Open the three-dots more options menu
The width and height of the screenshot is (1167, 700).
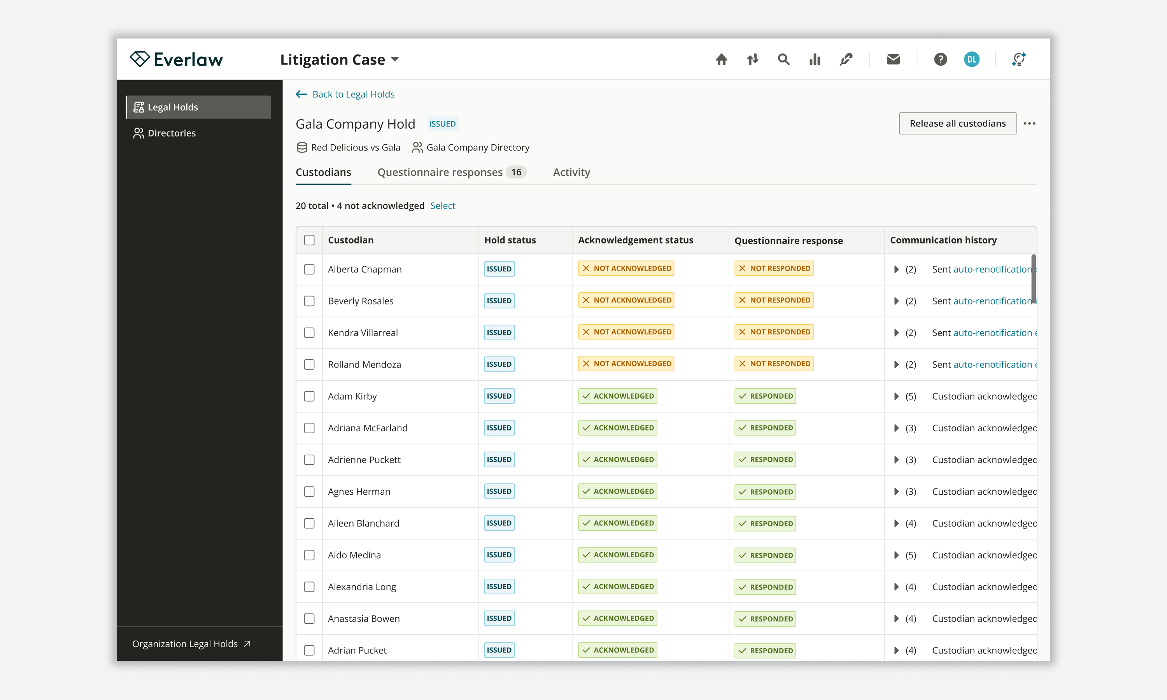(x=1029, y=124)
